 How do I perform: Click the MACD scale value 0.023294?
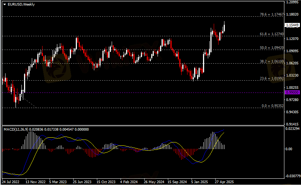click(292, 129)
